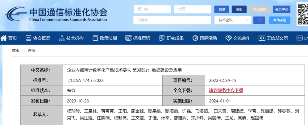Screen dimensions: 308x125
Task: Open the 交流合作 menu
Action: point(242,38)
